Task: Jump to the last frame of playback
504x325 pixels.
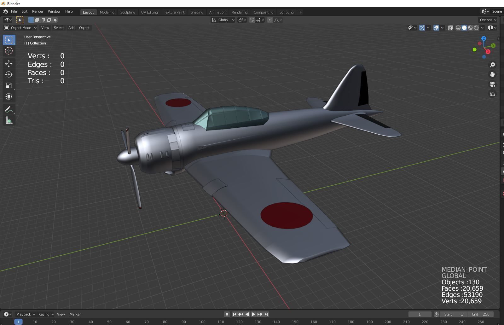Action: point(266,314)
